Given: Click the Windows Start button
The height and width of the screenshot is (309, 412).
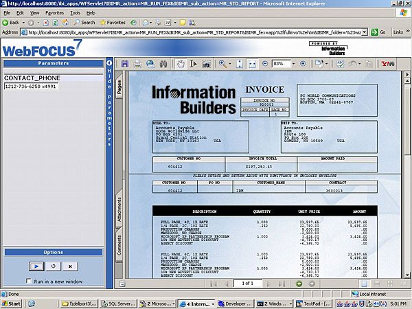Looking at the screenshot, I should [11, 304].
